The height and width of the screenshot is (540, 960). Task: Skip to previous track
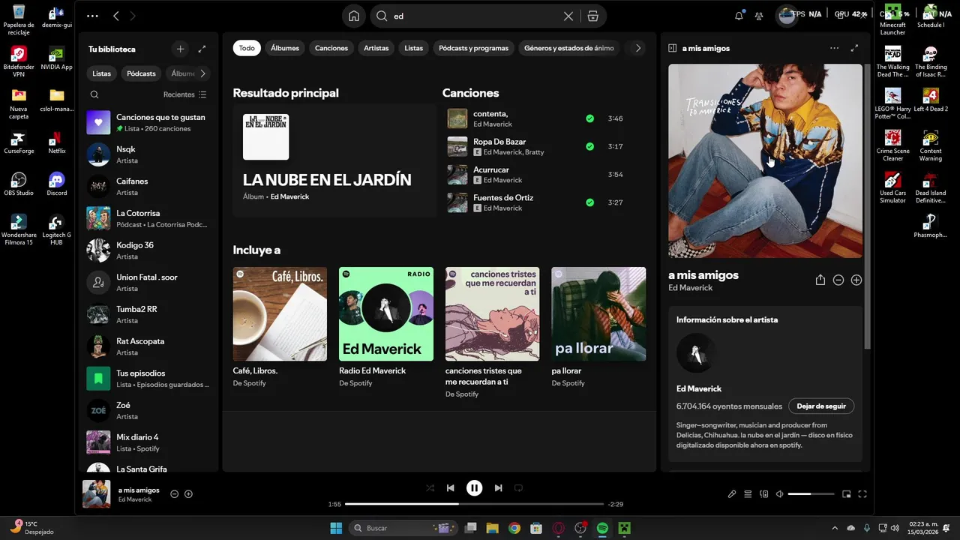pyautogui.click(x=450, y=487)
